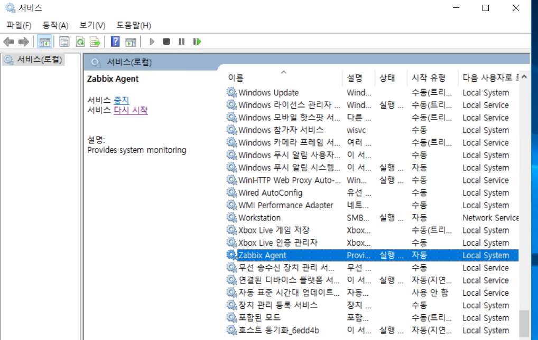Click the gear icon beside Workstation

tap(231, 217)
